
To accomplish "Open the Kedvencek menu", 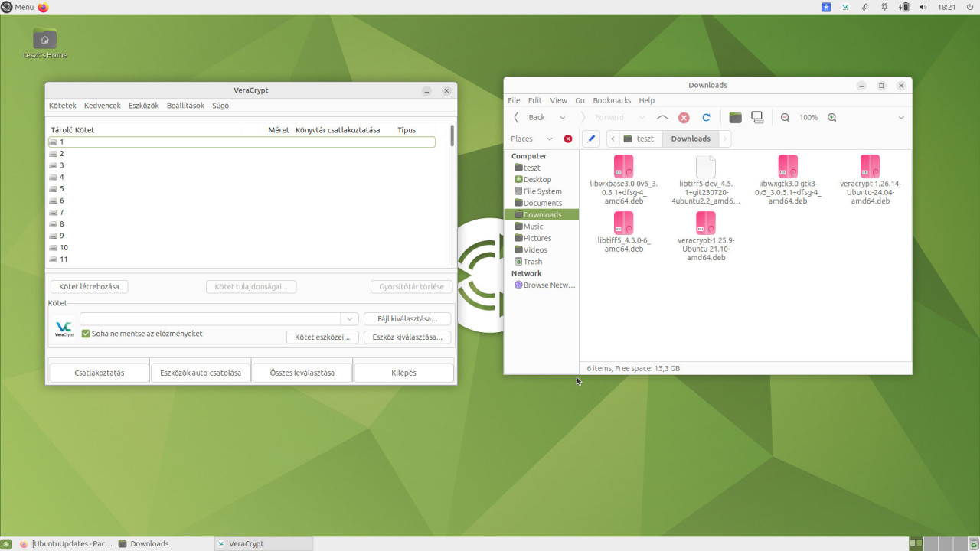I will click(103, 106).
